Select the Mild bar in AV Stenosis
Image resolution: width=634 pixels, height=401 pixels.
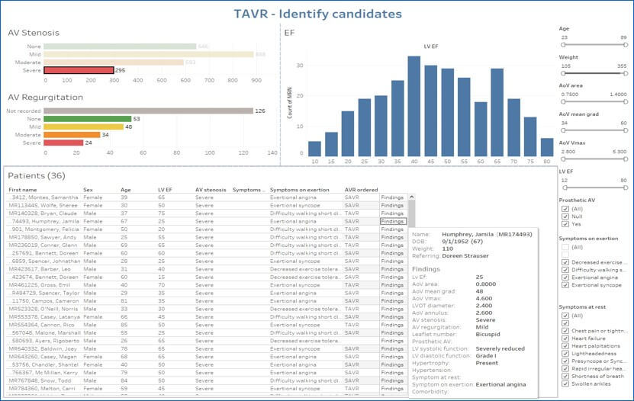[149, 54]
